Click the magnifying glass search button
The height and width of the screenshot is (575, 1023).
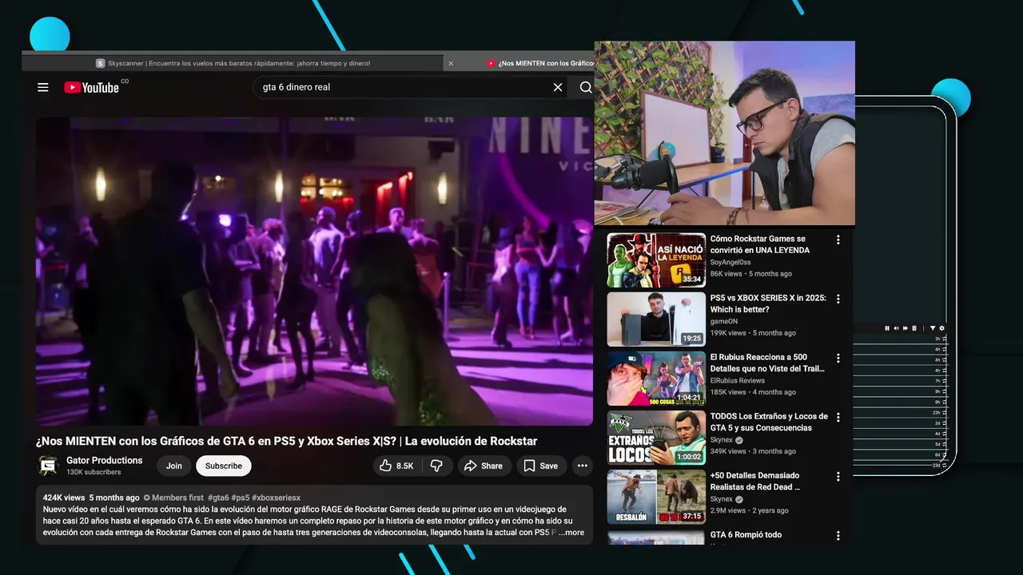[586, 87]
